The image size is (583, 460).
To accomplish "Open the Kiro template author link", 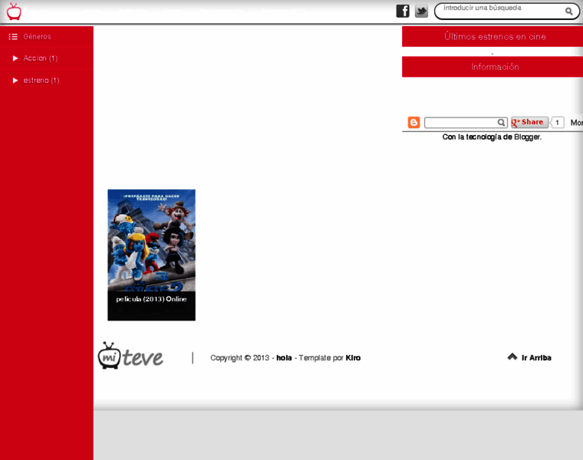I will [353, 358].
